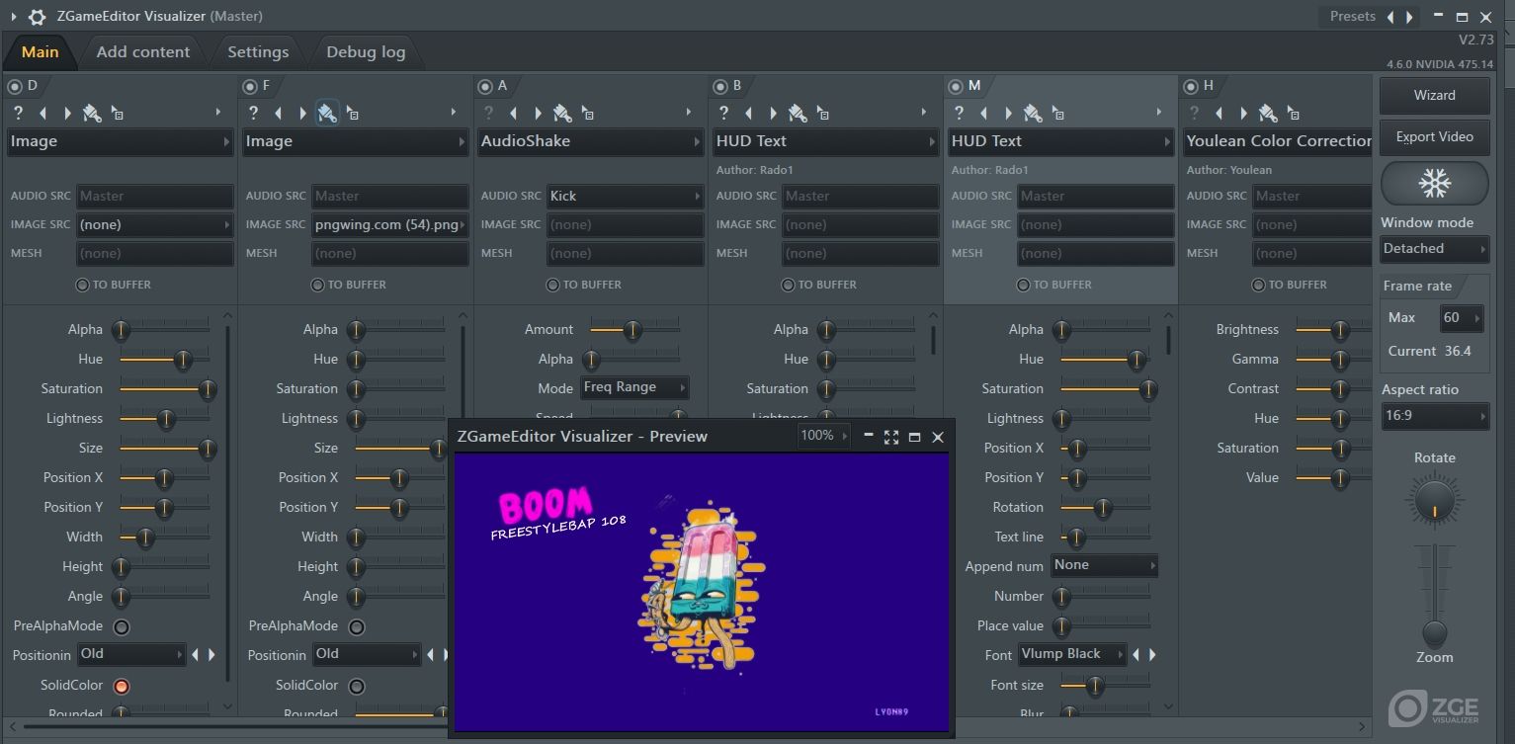
Task: Toggle layer B enable button
Action: [720, 86]
